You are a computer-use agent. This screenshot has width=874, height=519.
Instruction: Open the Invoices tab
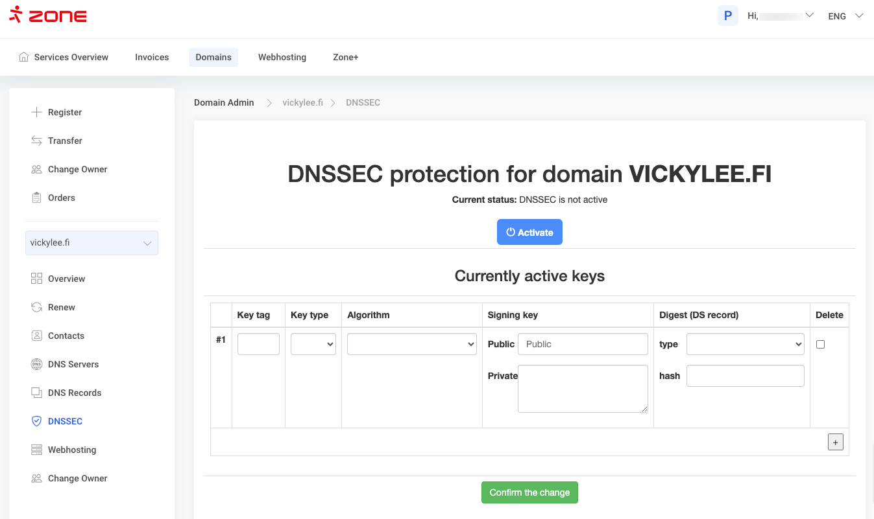(x=152, y=57)
